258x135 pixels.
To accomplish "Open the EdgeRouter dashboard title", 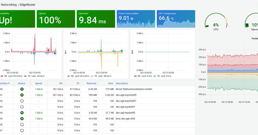I will pyautogui.click(x=28, y=5).
